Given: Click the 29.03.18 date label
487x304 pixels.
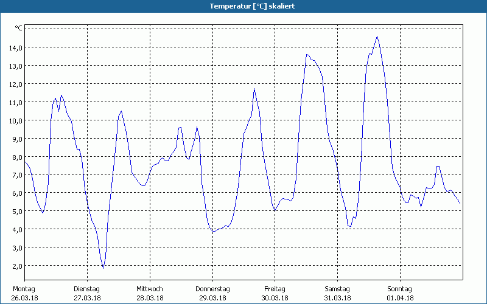Looking at the screenshot, I should click(x=212, y=298).
